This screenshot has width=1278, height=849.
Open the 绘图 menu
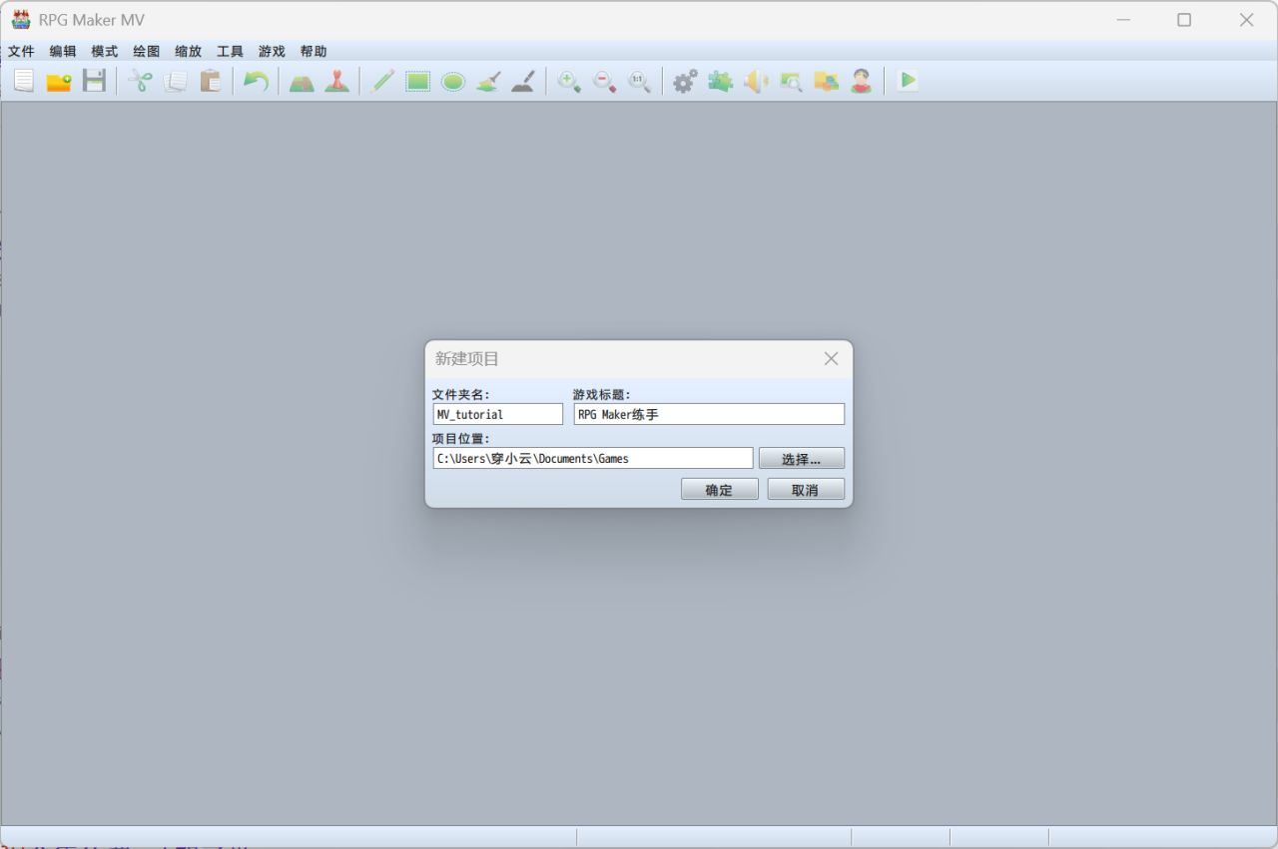point(147,51)
